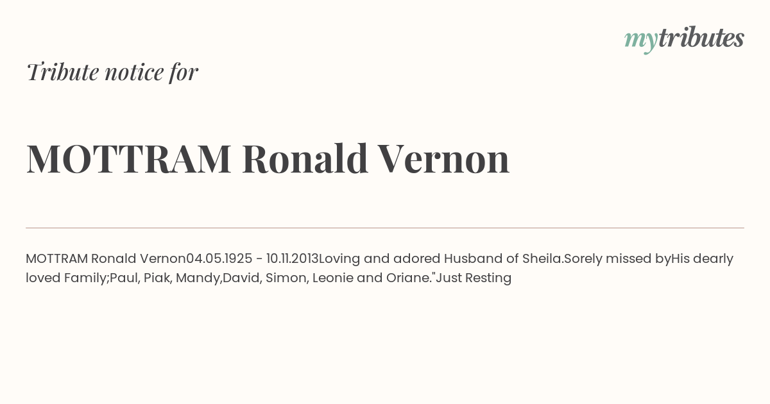Click the dark "tributes" part of logo
Viewport: 770px width, 404px height.
[x=701, y=38]
